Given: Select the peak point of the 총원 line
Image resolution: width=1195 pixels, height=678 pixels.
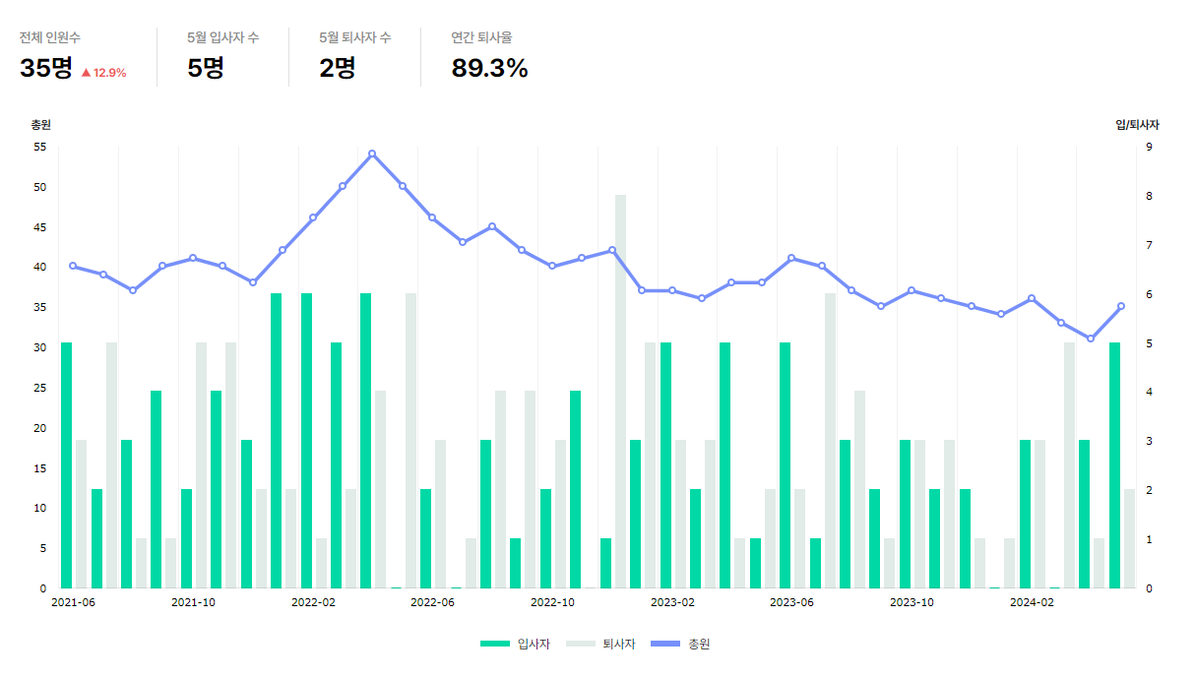Looking at the screenshot, I should click(372, 154).
